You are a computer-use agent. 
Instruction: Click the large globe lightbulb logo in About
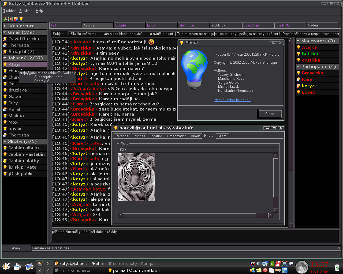[x=195, y=69]
